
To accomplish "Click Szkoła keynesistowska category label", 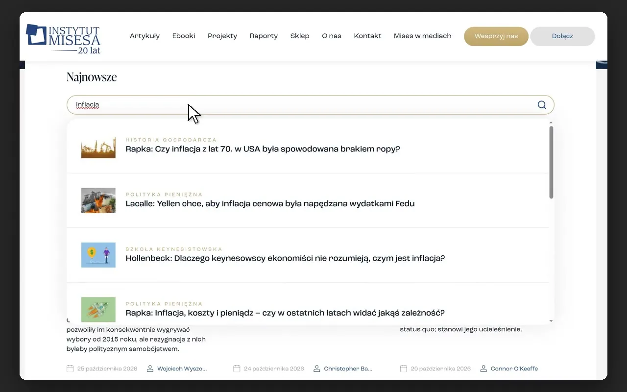I will (174, 249).
